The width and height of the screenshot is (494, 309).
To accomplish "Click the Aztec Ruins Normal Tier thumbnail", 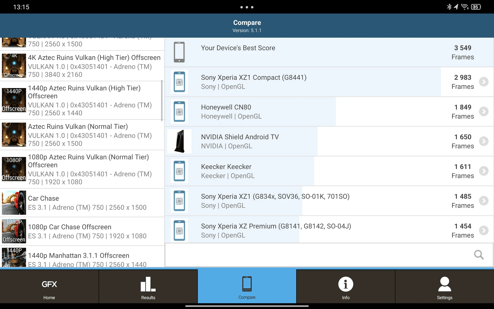I will pos(14,135).
